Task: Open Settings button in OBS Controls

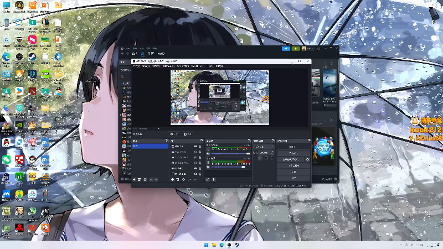Action: pyautogui.click(x=293, y=172)
